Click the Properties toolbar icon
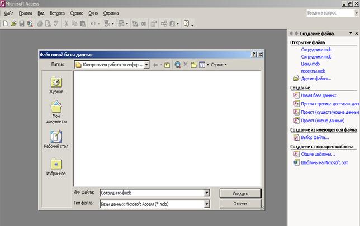 coord(154,23)
